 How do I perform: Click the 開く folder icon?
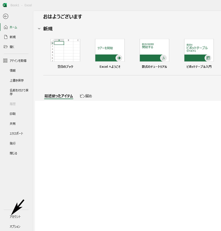pyautogui.click(x=6, y=47)
